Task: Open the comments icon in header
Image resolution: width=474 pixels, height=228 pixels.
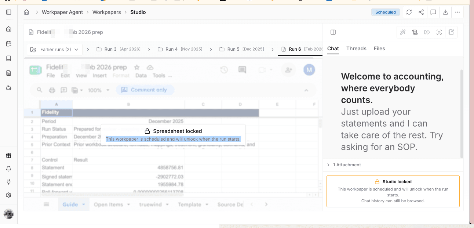Action: pos(433,12)
